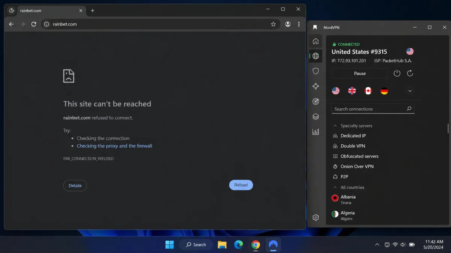This screenshot has height=253, width=451.
Task: Open File Explorer from taskbar
Action: [222, 245]
